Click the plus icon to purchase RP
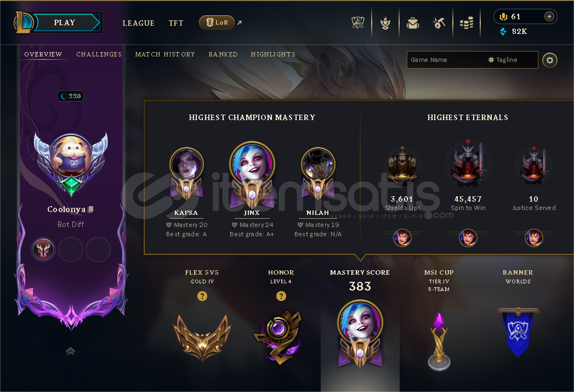 click(549, 16)
